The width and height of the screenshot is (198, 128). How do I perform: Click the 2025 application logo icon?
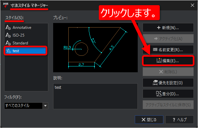pos(6,5)
